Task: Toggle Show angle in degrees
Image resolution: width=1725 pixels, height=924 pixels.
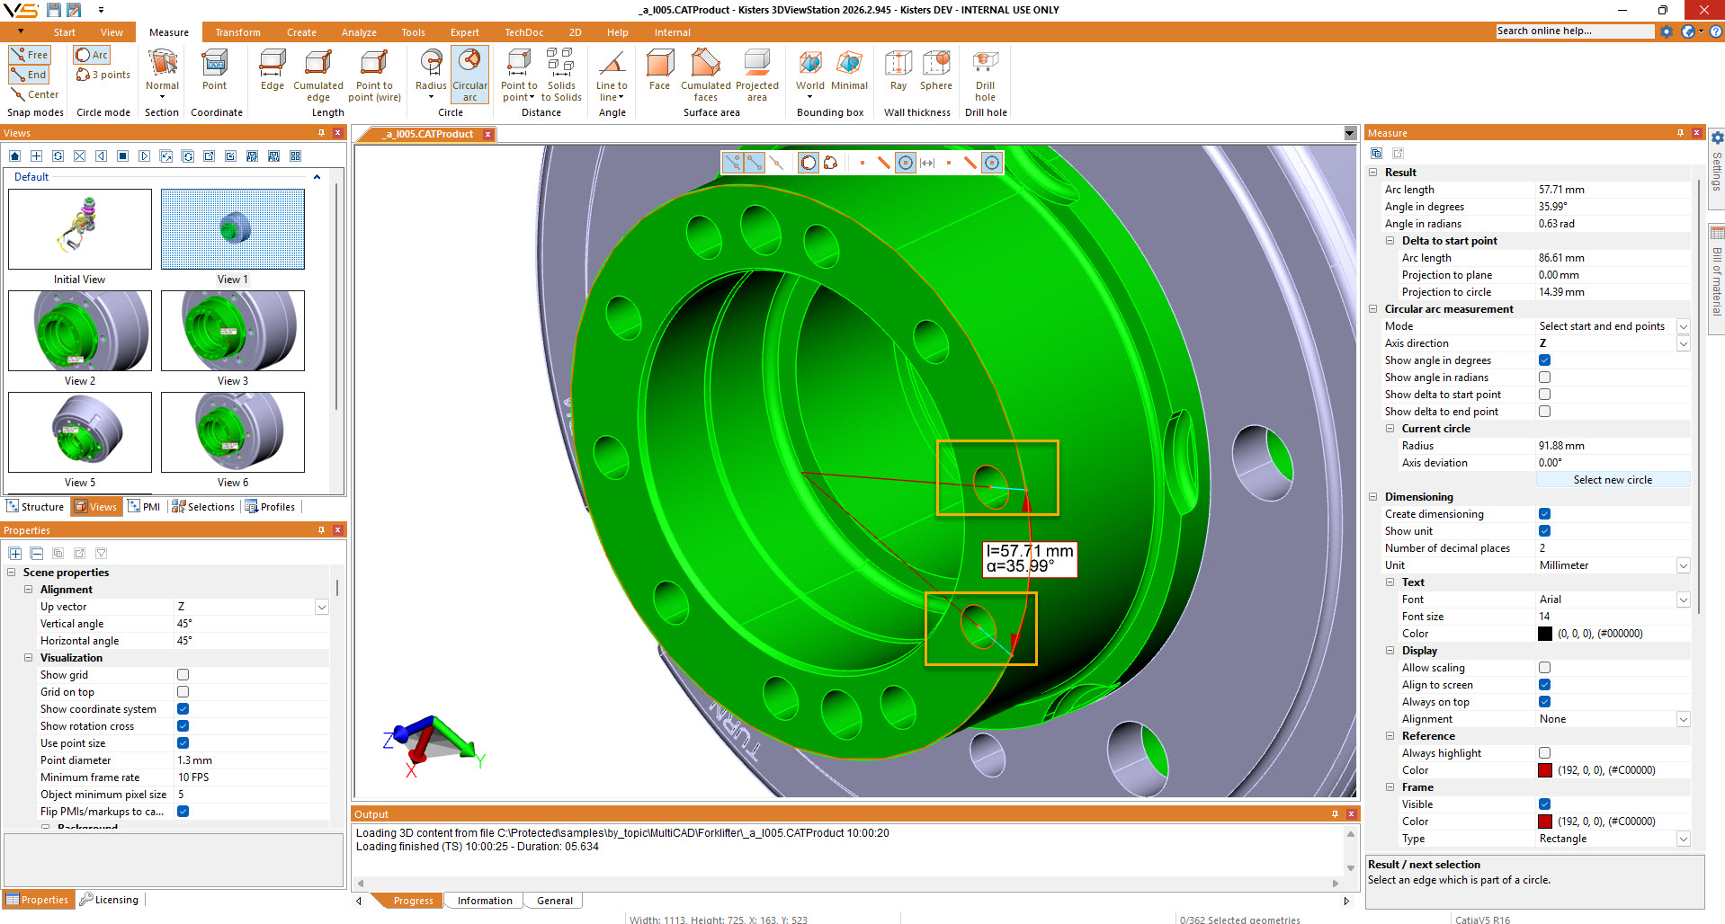Action: (1544, 360)
